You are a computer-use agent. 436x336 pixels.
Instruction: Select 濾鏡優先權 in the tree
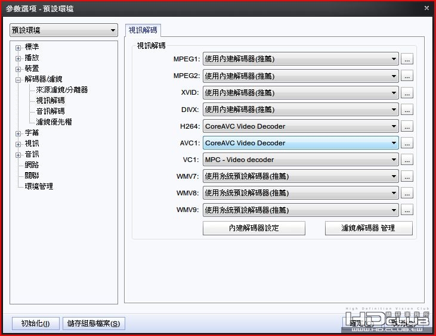[54, 122]
